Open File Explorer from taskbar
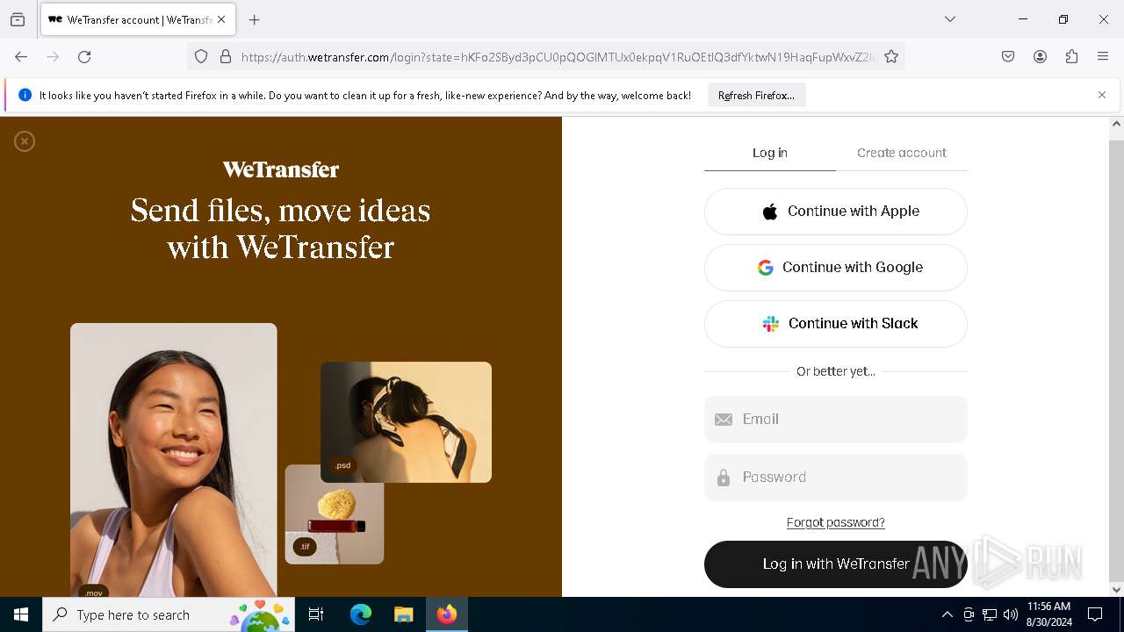This screenshot has height=632, width=1124. pos(403,614)
